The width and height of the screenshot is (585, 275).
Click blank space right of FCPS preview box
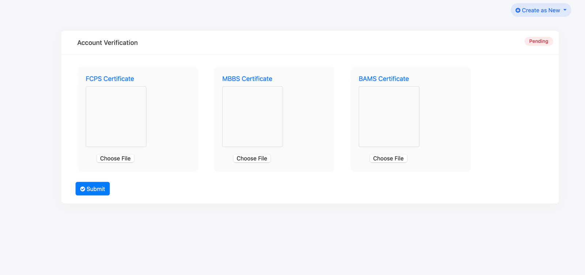click(x=172, y=117)
